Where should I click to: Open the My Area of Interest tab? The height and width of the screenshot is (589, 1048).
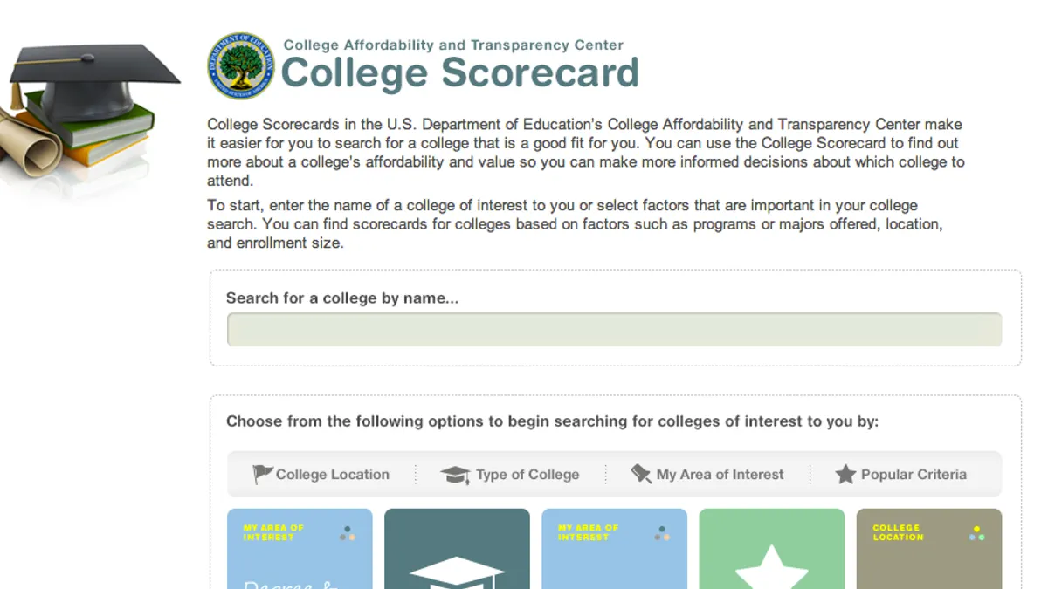point(707,475)
